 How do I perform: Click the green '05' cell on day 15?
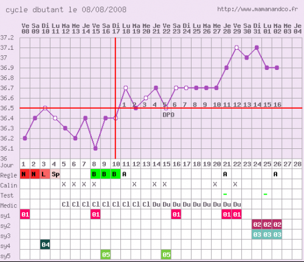(x=166, y=255)
